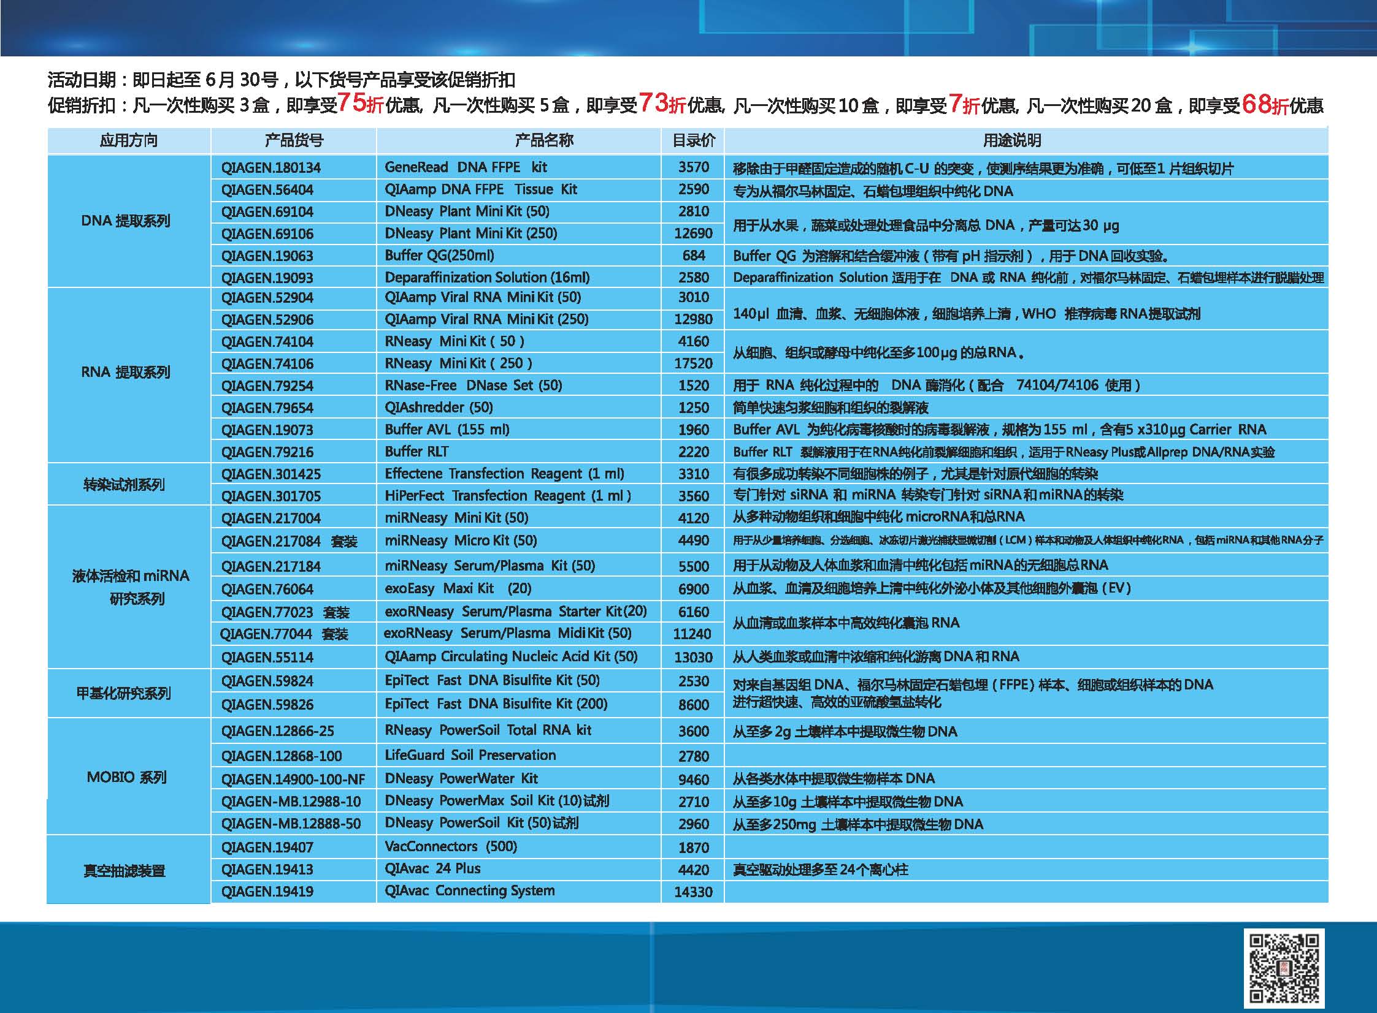This screenshot has width=1377, height=1013.
Task: Select product number QIAGEN.19063
Action: pos(267,256)
